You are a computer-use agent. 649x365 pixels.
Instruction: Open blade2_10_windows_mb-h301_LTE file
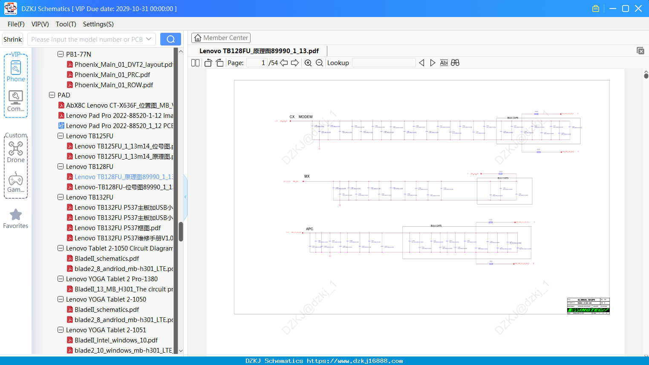[x=120, y=351]
